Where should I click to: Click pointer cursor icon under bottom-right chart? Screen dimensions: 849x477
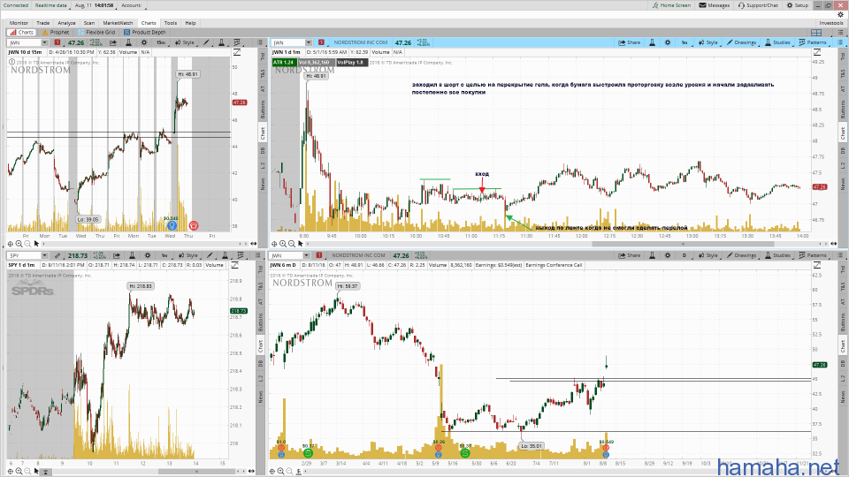pos(298,472)
